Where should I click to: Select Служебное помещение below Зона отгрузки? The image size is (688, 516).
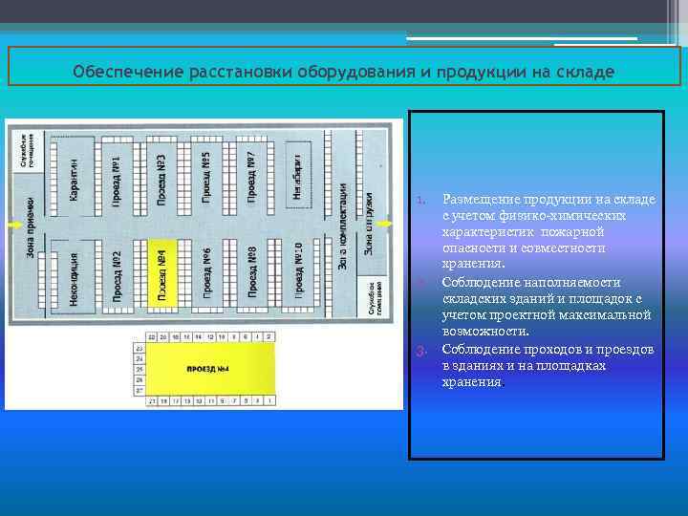[375, 298]
